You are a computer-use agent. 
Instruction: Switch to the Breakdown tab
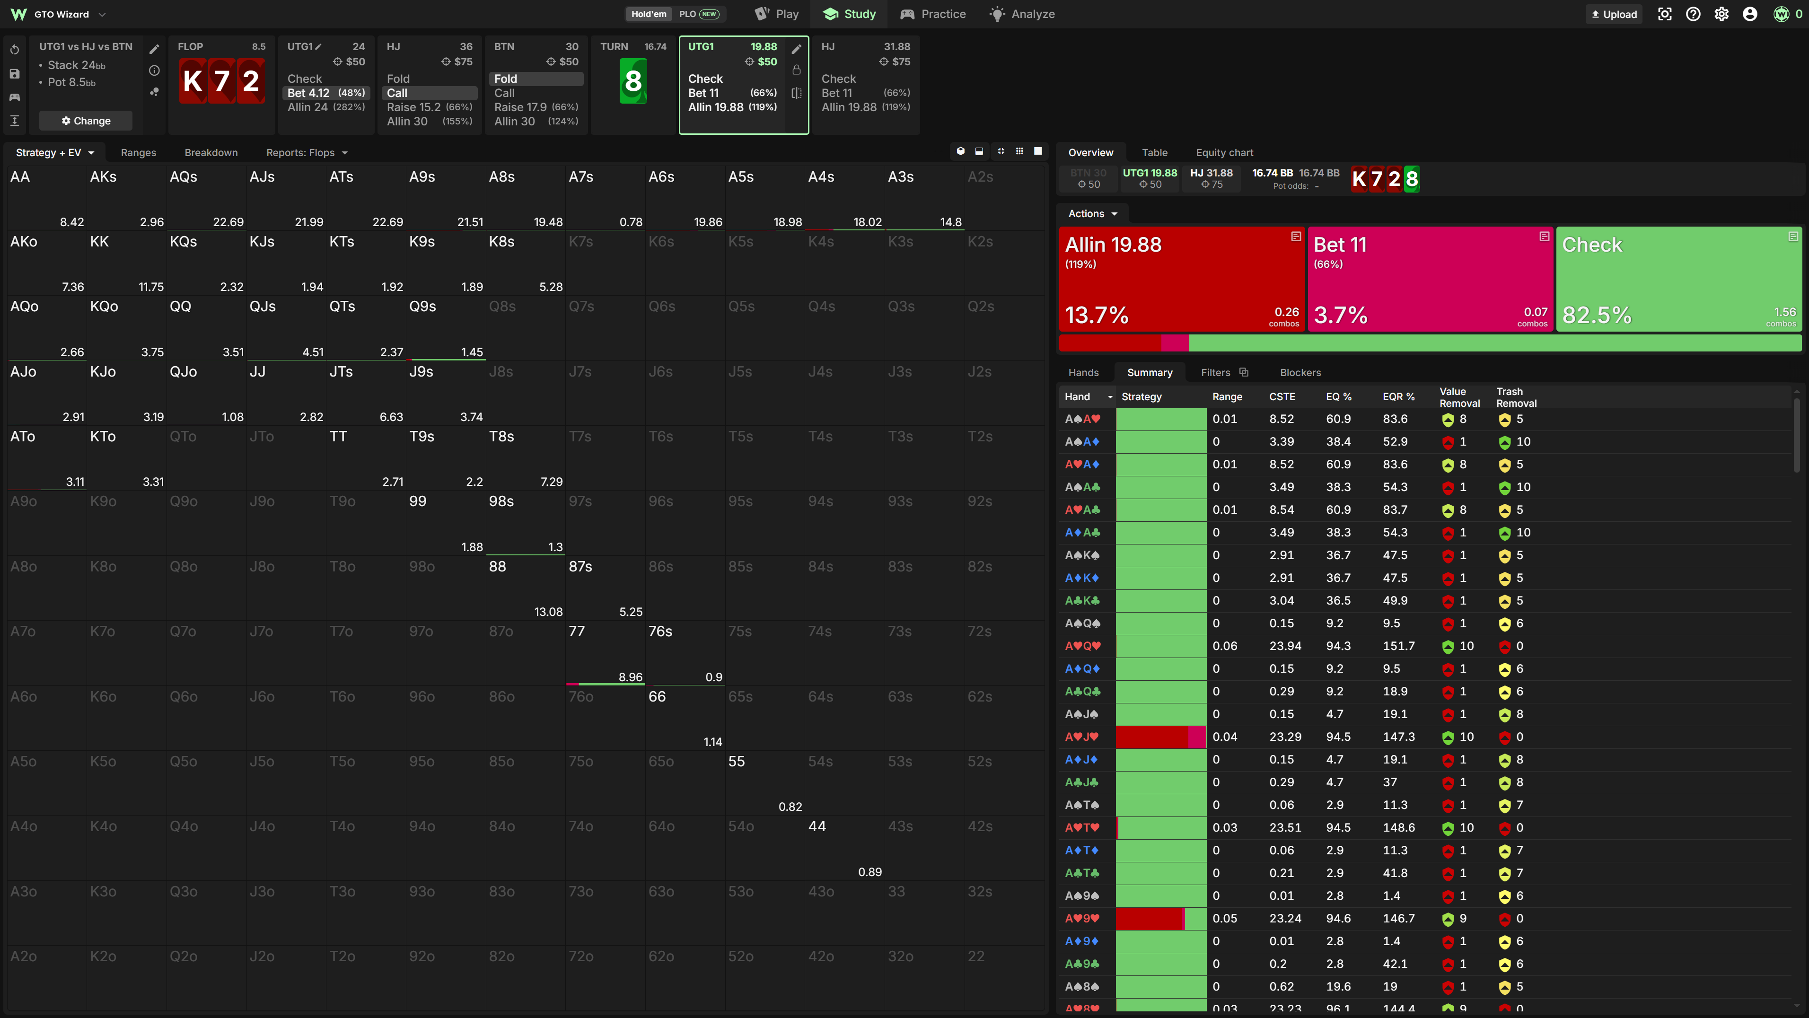coord(211,152)
